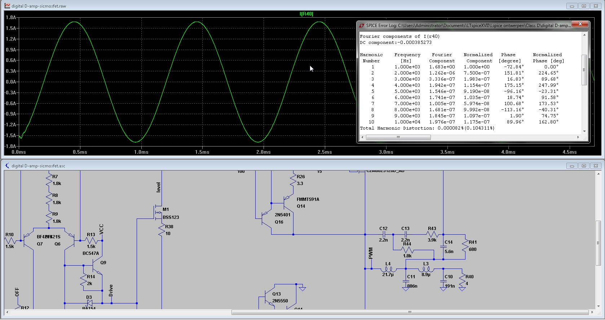Click the ground symbol below R40
Viewport: 605px width, 320px height.
462,289
